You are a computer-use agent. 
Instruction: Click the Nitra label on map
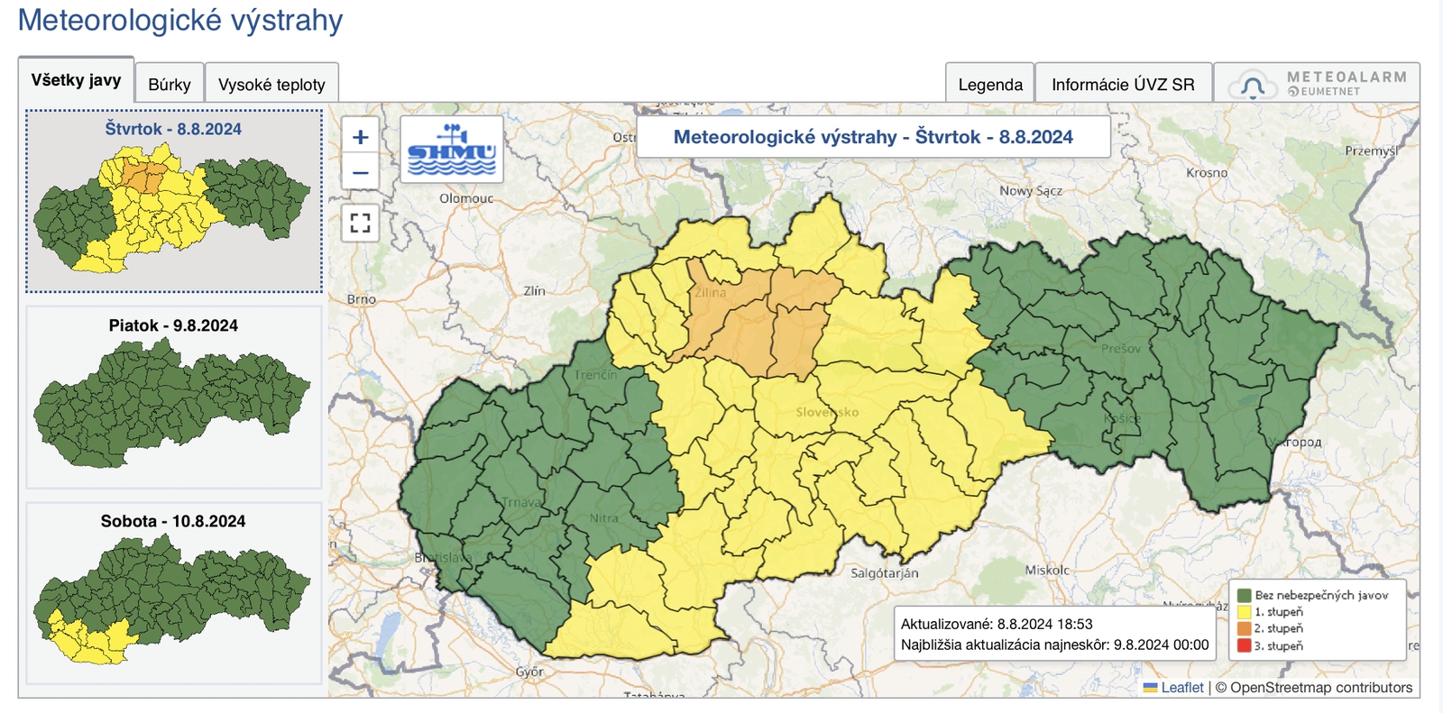pos(604,518)
